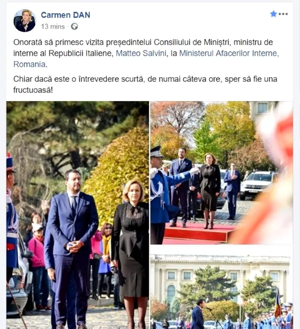Click the Romania link in the post
300x329 pixels.
[29, 64]
